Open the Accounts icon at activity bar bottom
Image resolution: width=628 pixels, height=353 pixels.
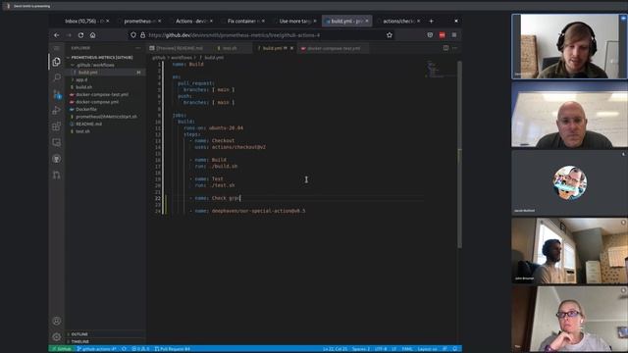click(57, 321)
